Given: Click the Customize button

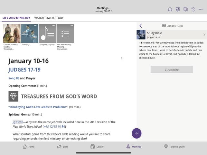Looking at the screenshot, I should pyautogui.click(x=172, y=69).
